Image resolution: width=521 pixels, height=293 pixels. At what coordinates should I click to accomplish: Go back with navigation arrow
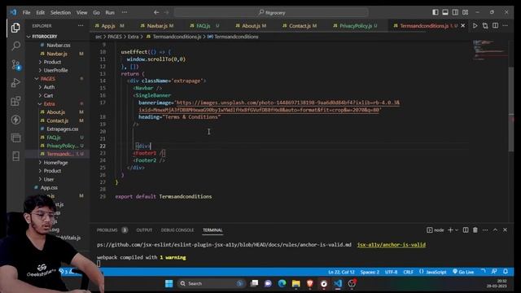[x=156, y=12]
